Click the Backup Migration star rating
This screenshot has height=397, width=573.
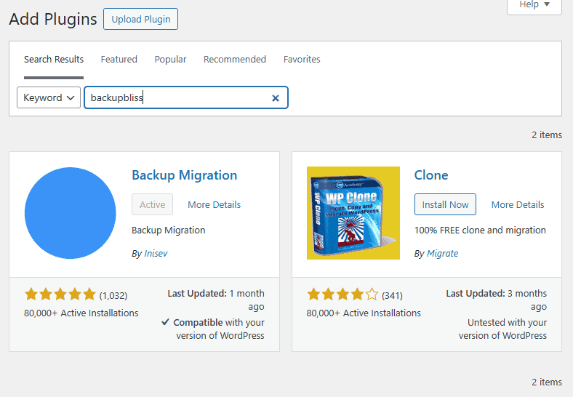pyautogui.click(x=60, y=294)
